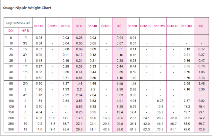212x136 pixels.
Task: Select NPS 2½ row label
Action: [x=25, y=84]
